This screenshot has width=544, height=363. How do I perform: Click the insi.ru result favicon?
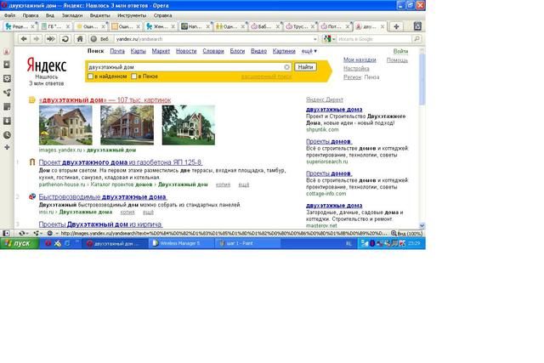pos(32,196)
